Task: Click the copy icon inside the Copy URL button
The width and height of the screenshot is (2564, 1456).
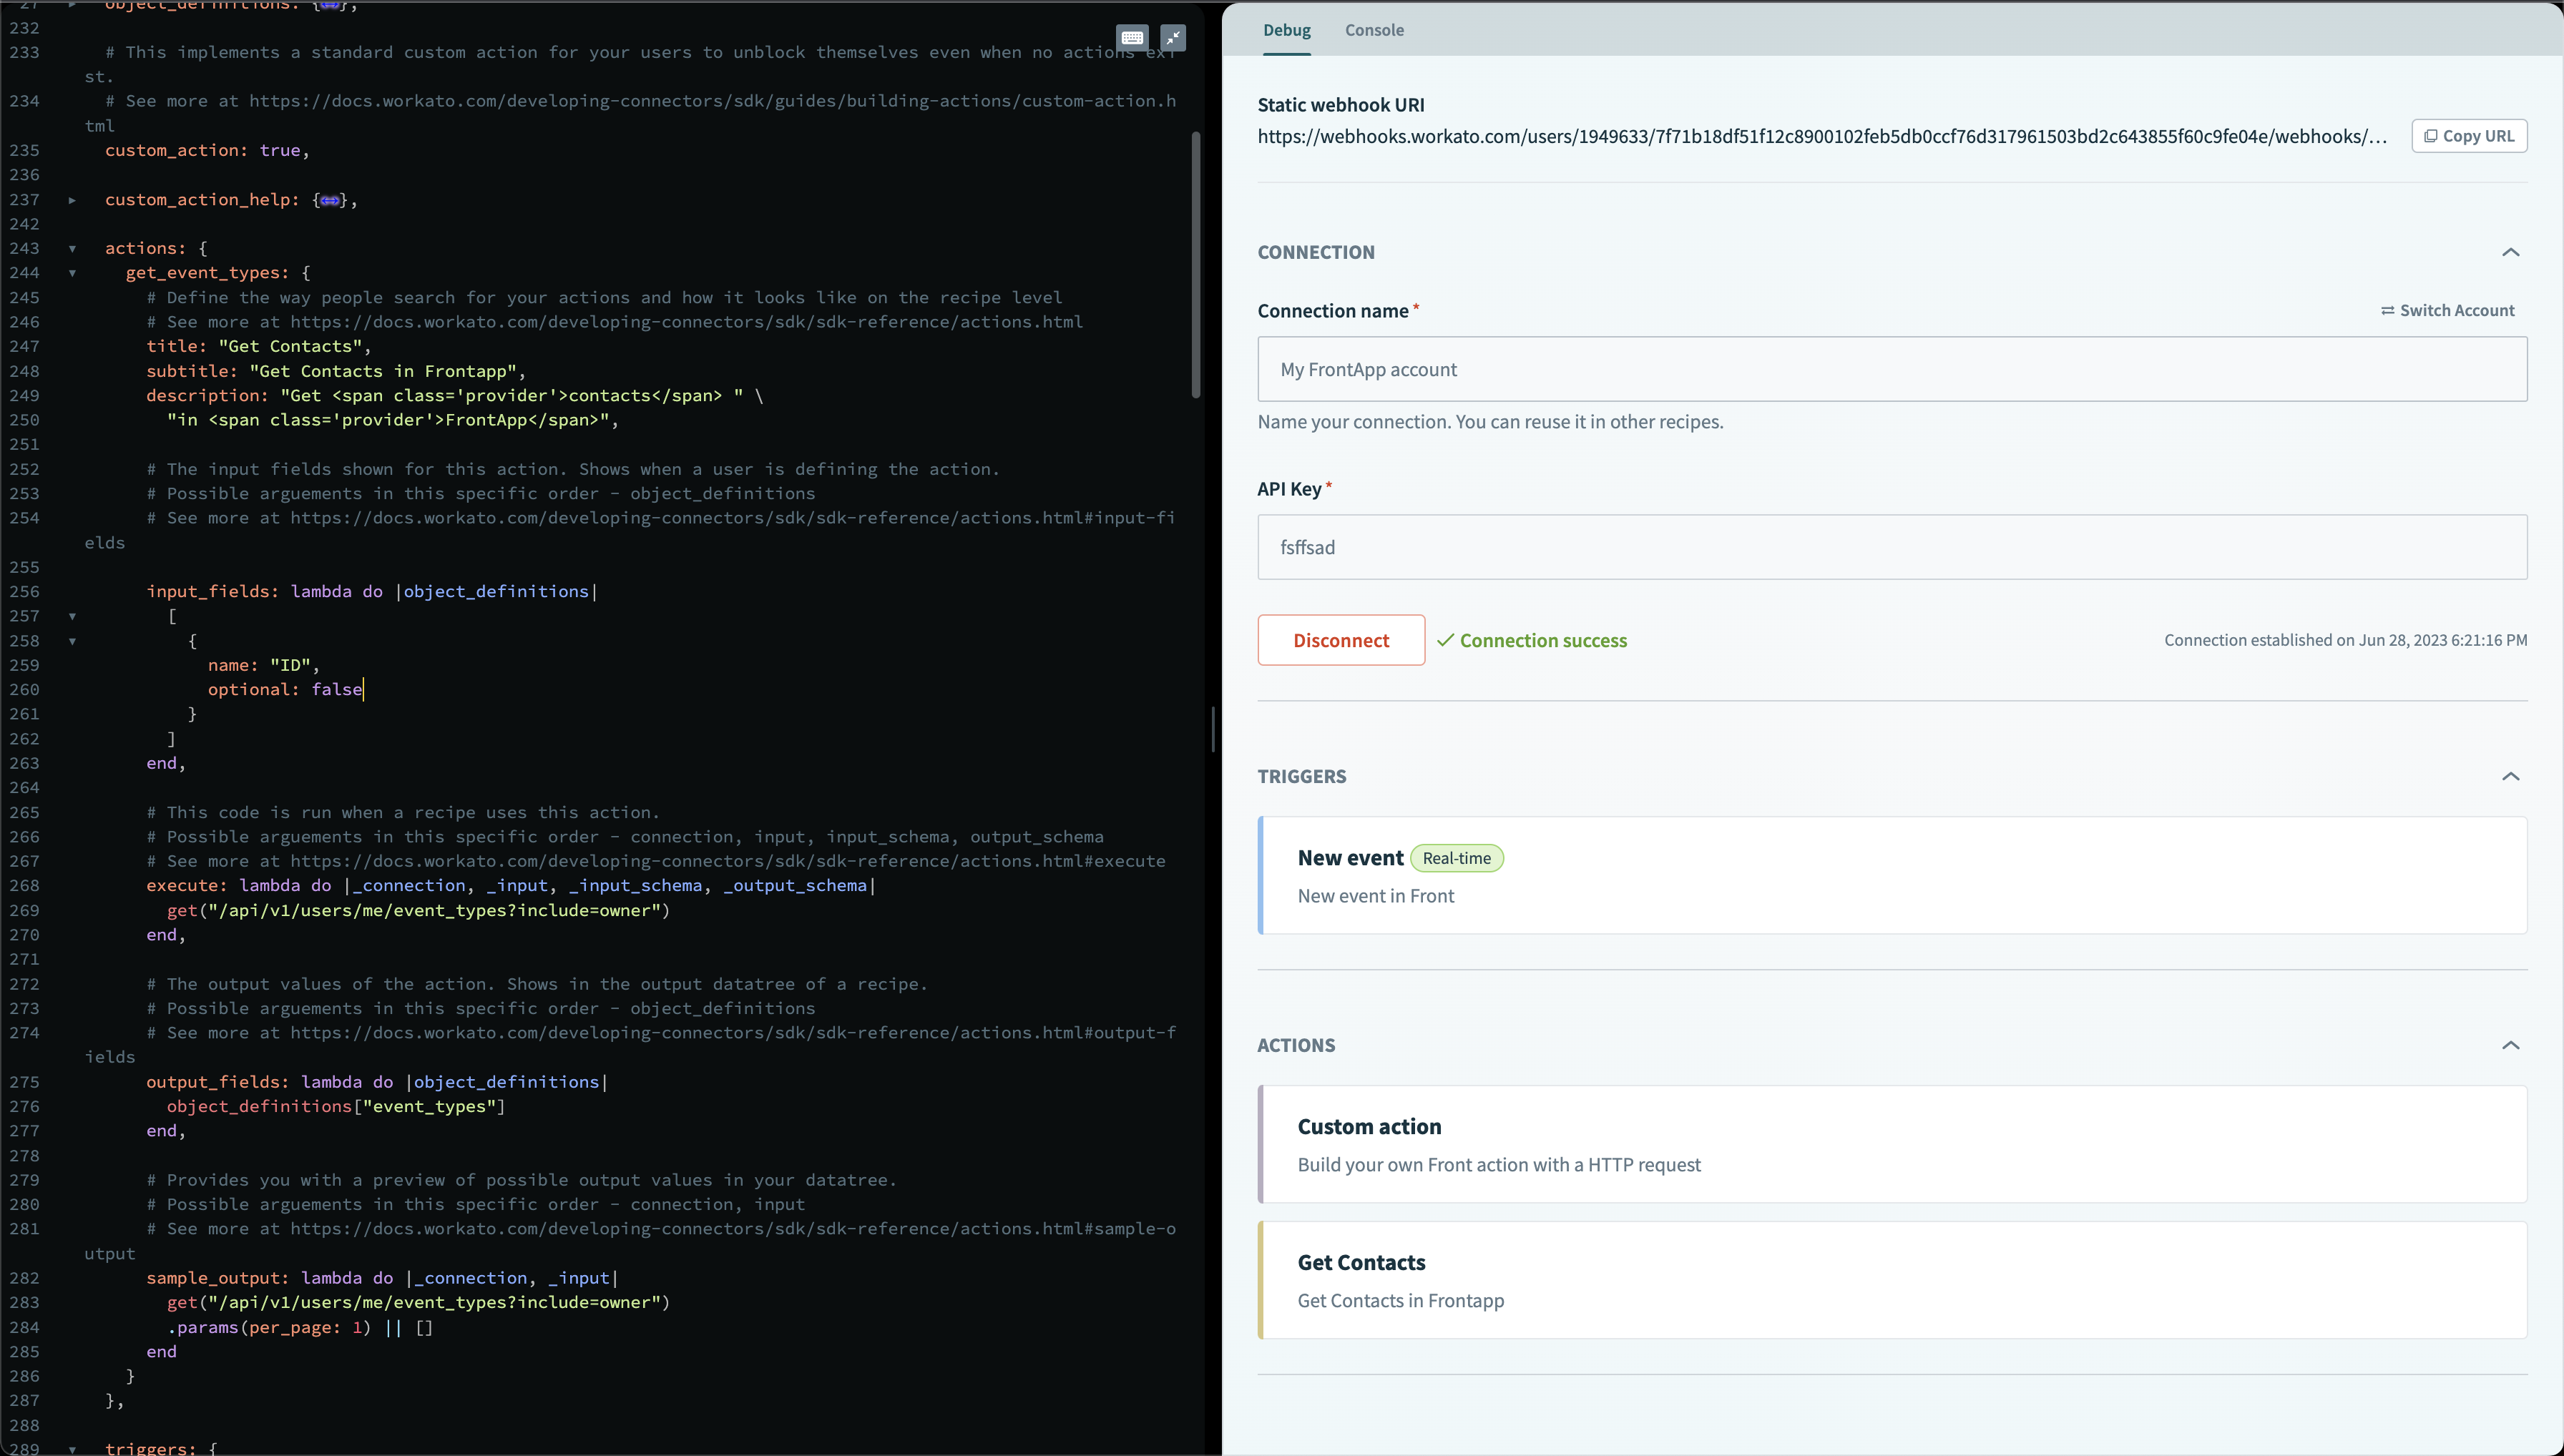Action: pyautogui.click(x=2432, y=136)
